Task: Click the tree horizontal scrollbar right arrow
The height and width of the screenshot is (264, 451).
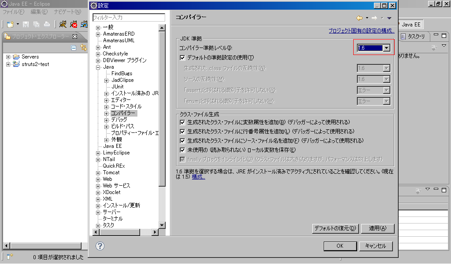Action: click(155, 232)
